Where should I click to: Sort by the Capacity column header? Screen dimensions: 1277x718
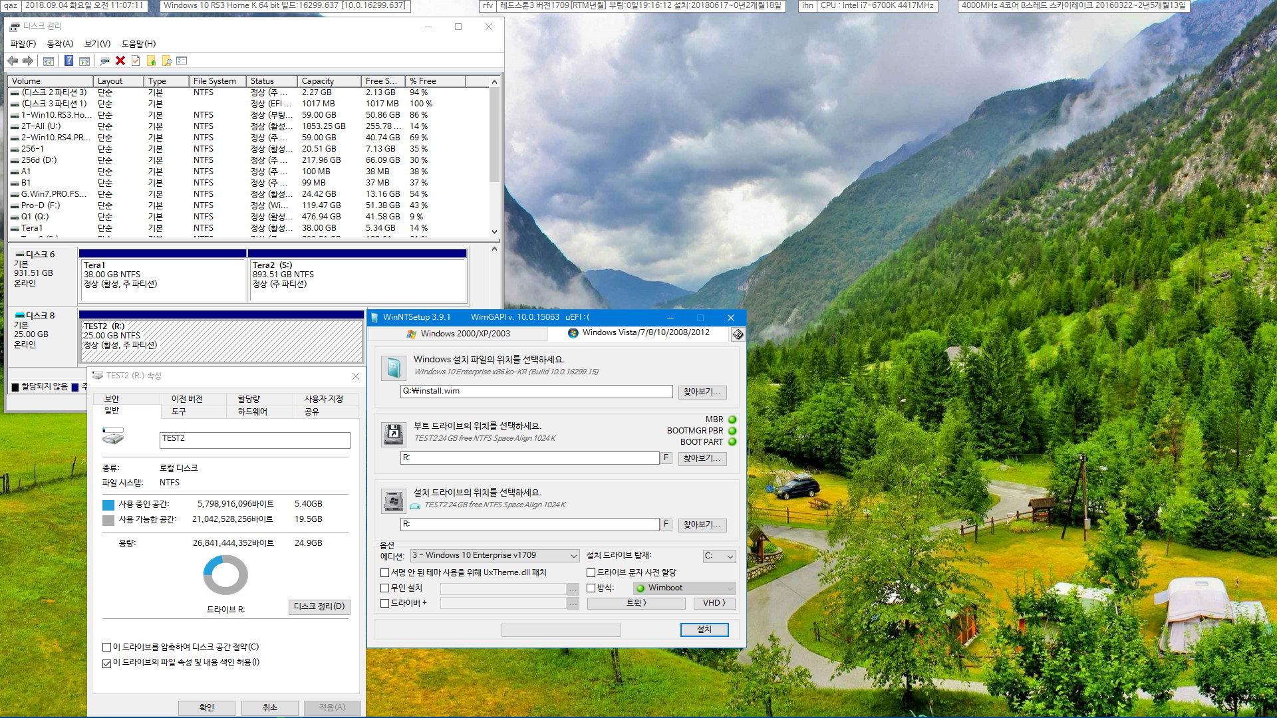(329, 81)
